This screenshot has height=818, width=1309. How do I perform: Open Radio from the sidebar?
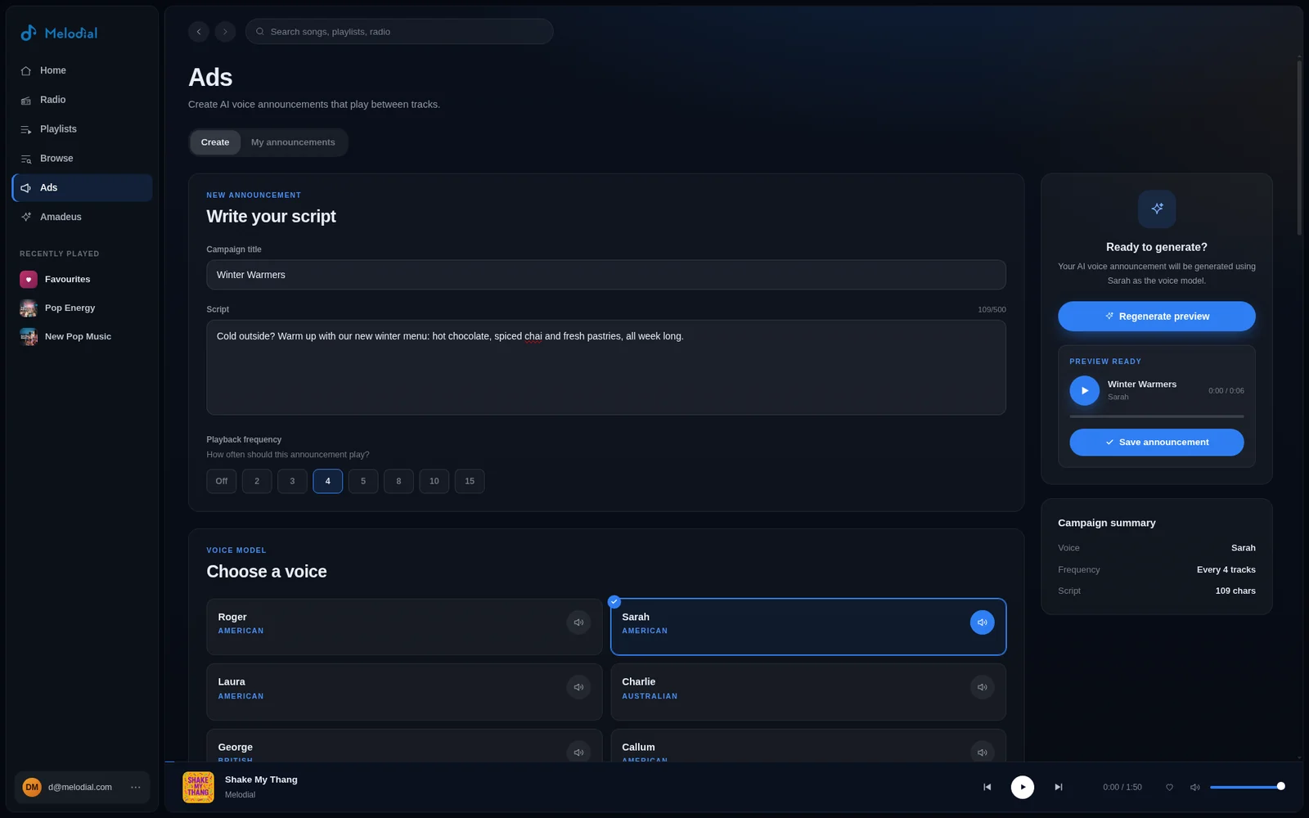(x=82, y=100)
